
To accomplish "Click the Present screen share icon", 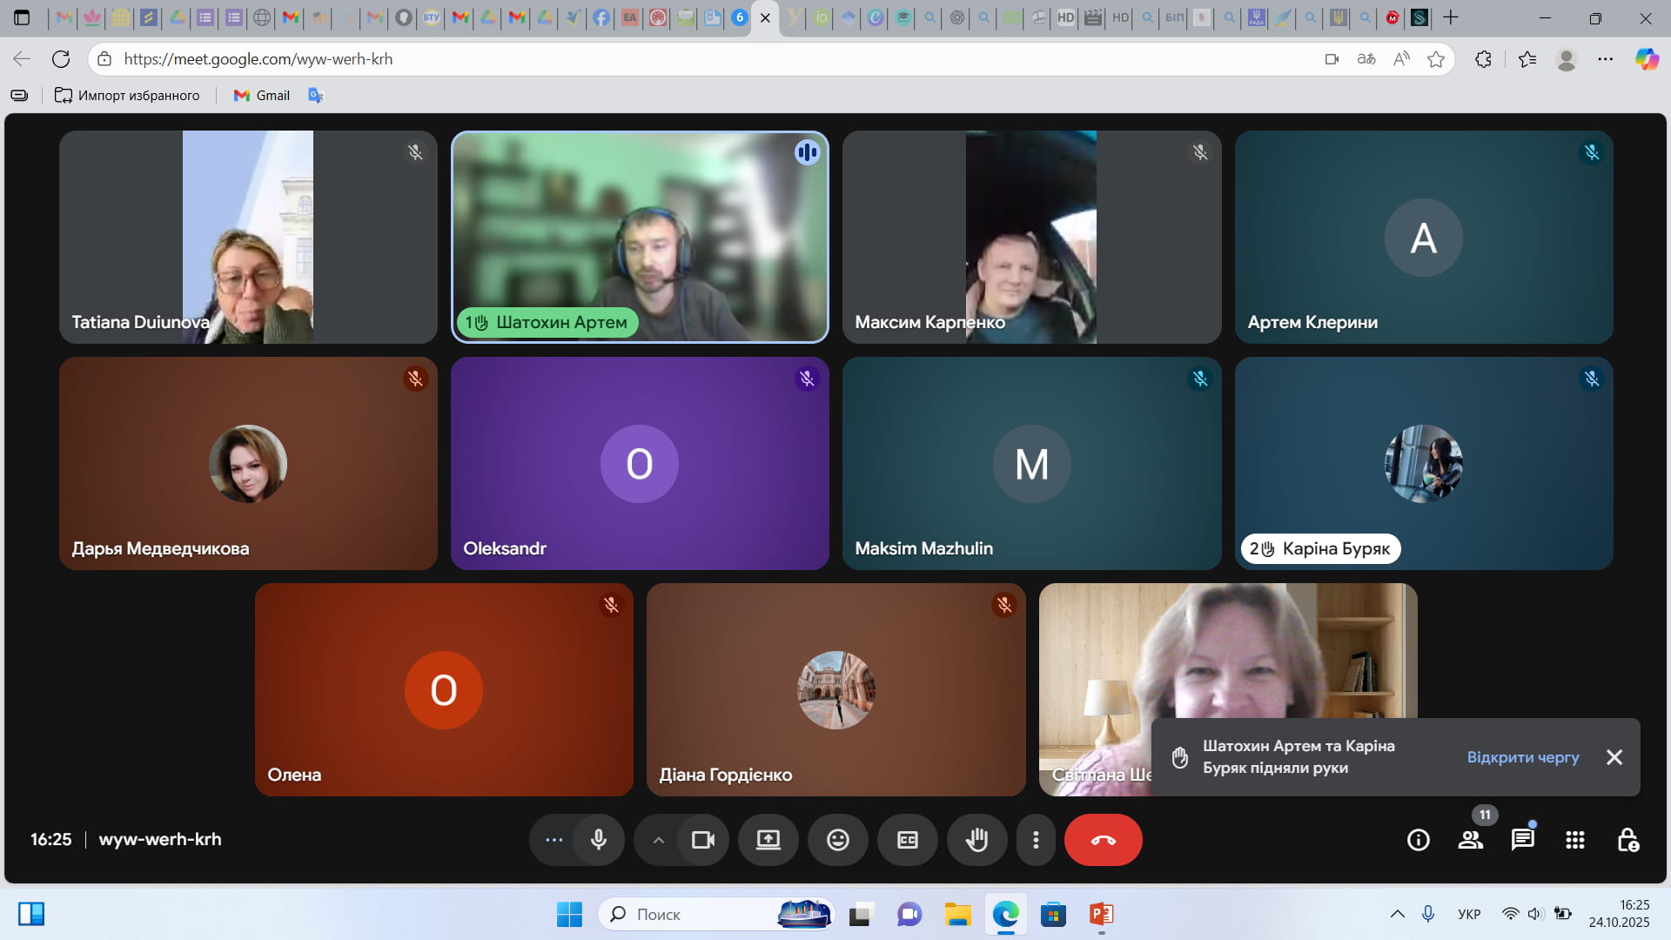I will pos(768,840).
